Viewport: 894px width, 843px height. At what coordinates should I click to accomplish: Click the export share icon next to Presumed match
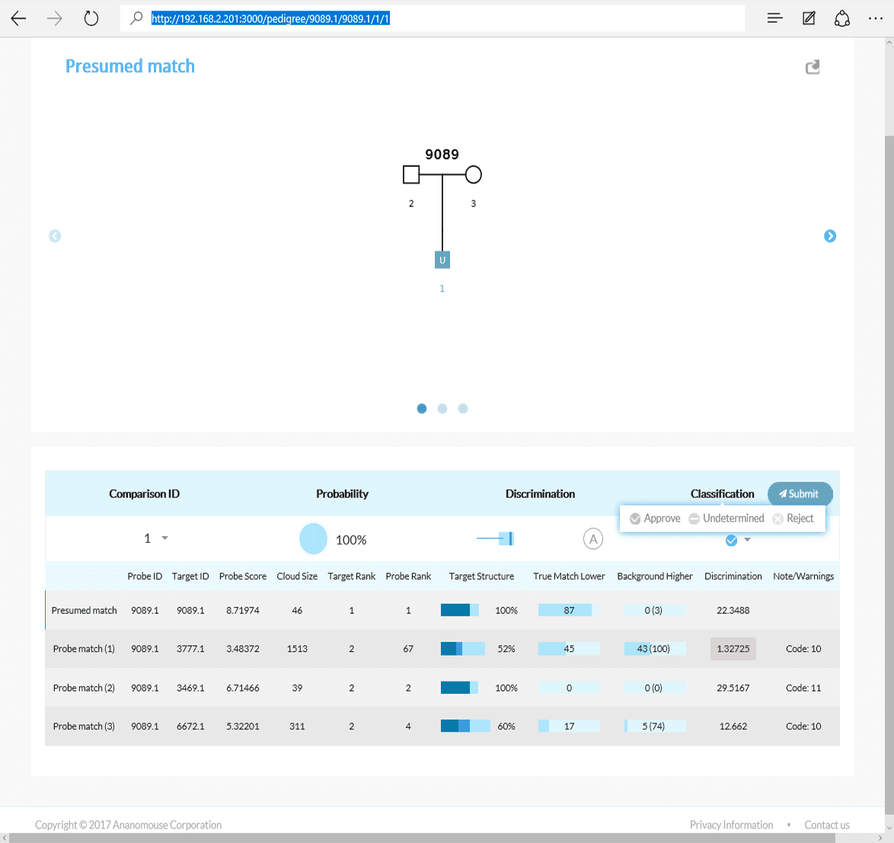[x=813, y=67]
